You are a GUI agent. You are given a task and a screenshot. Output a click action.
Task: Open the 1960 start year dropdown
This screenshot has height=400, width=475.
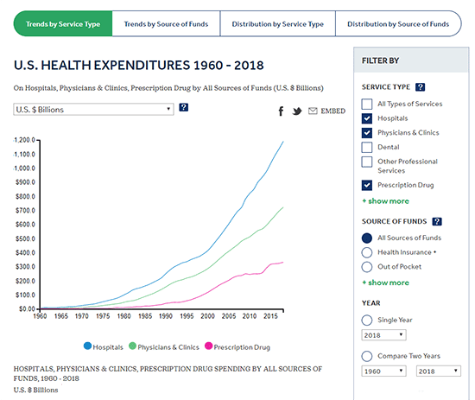[383, 371]
